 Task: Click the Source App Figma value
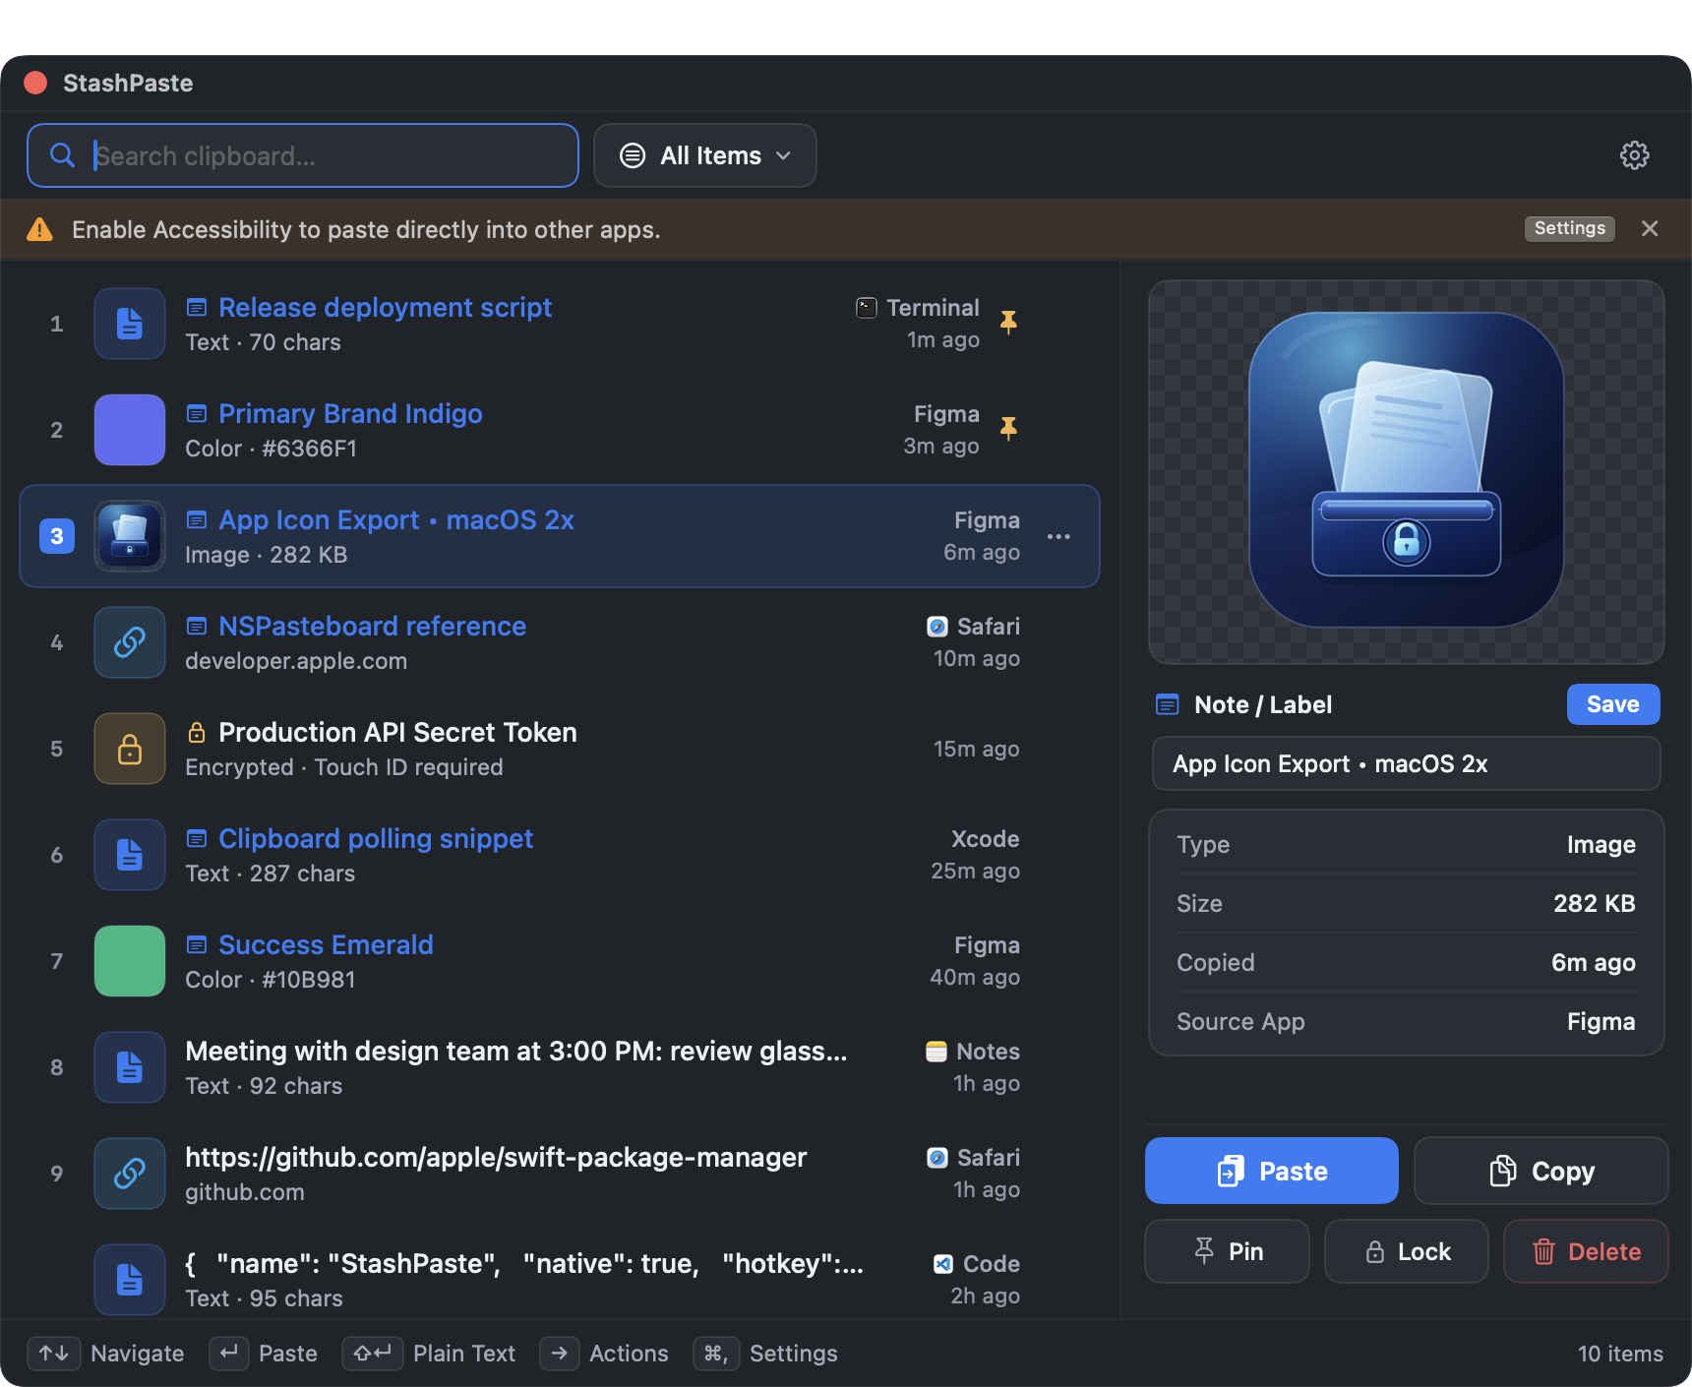[x=1601, y=1022]
